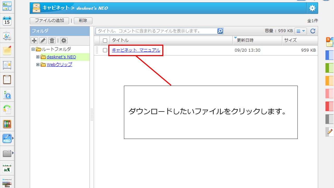Open the キャビネット マニュアル file link
Viewport: 334px width, 188px height.
(x=136, y=50)
